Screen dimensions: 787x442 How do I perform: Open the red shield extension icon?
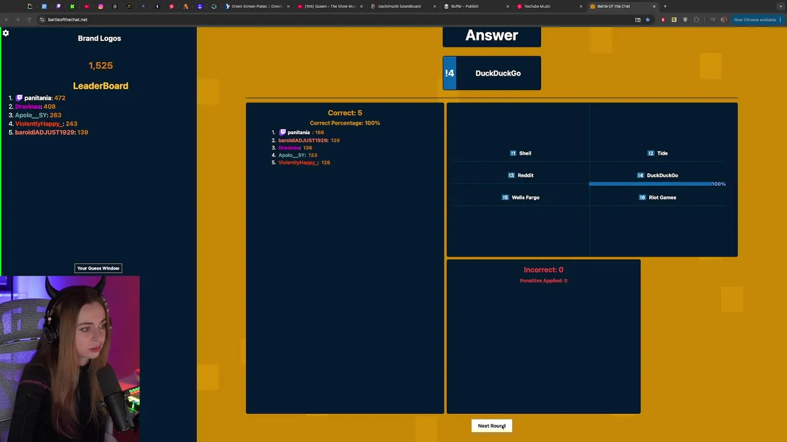pyautogui.click(x=663, y=20)
